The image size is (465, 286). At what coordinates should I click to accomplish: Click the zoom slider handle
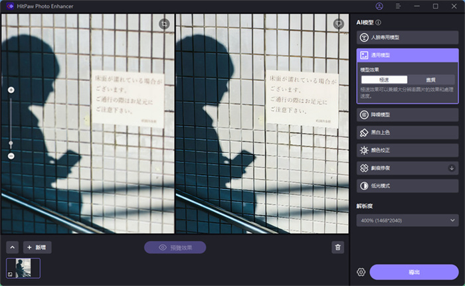[x=11, y=144]
